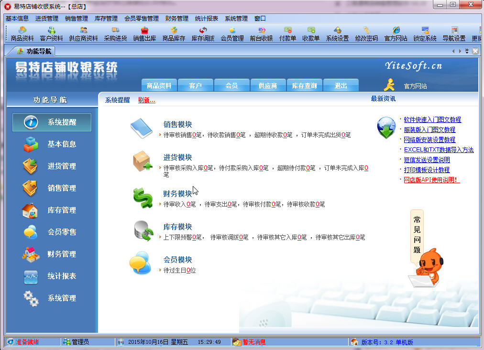
Task: Click the 商品资料 banner tab
Action: (x=159, y=86)
